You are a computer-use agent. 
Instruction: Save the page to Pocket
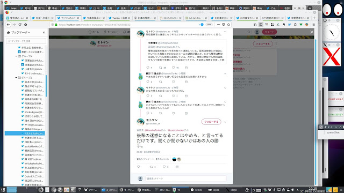click(x=224, y=25)
